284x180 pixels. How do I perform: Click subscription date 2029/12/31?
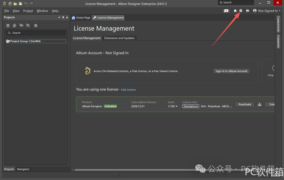(x=138, y=106)
